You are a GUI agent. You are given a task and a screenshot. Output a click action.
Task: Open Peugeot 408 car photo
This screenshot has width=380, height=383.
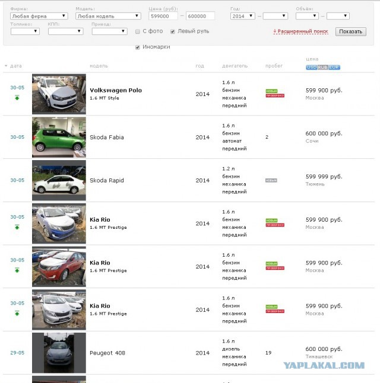point(59,353)
